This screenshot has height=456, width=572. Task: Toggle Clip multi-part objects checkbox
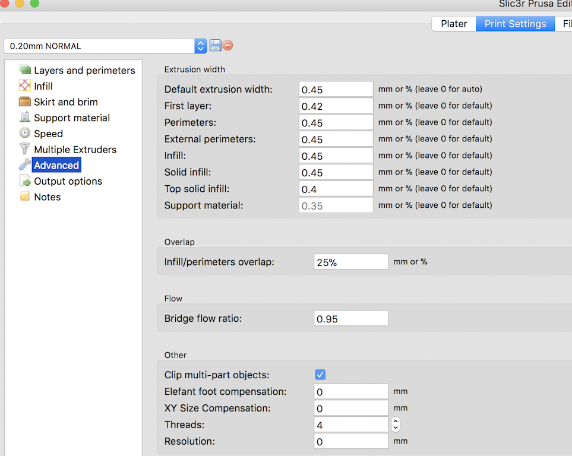[320, 375]
